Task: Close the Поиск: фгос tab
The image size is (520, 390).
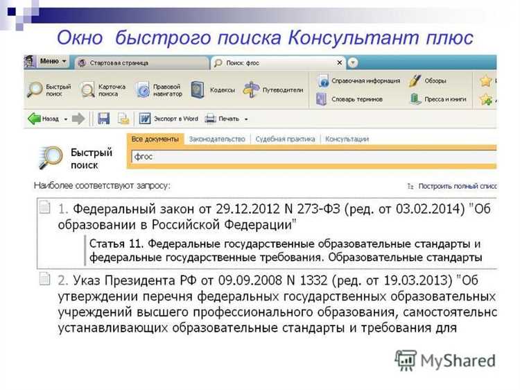Action: pos(339,62)
